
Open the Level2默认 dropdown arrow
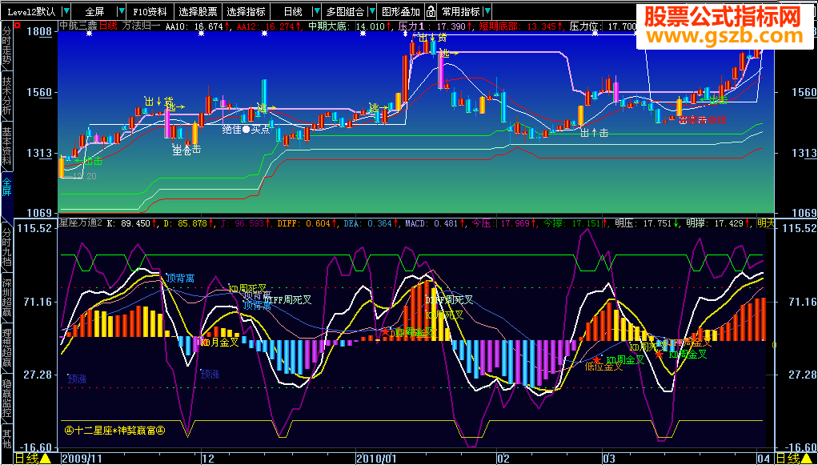[x=65, y=11]
